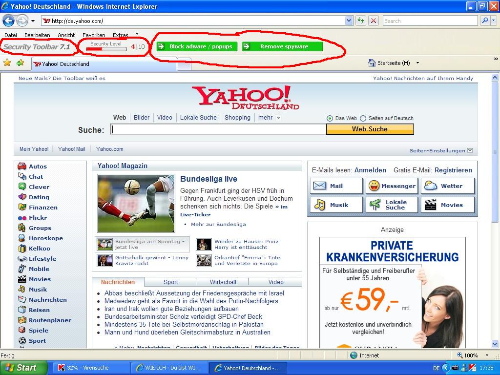Click the Startseite home icon
This screenshot has width=500, height=375.
pyautogui.click(x=372, y=63)
